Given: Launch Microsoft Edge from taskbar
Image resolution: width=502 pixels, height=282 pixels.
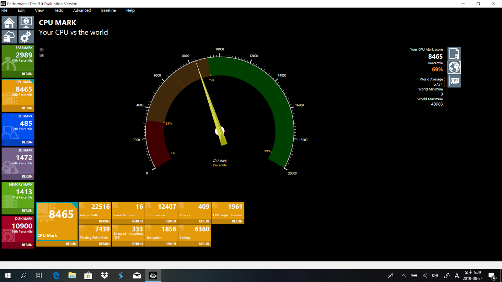Looking at the screenshot, I should [x=56, y=275].
